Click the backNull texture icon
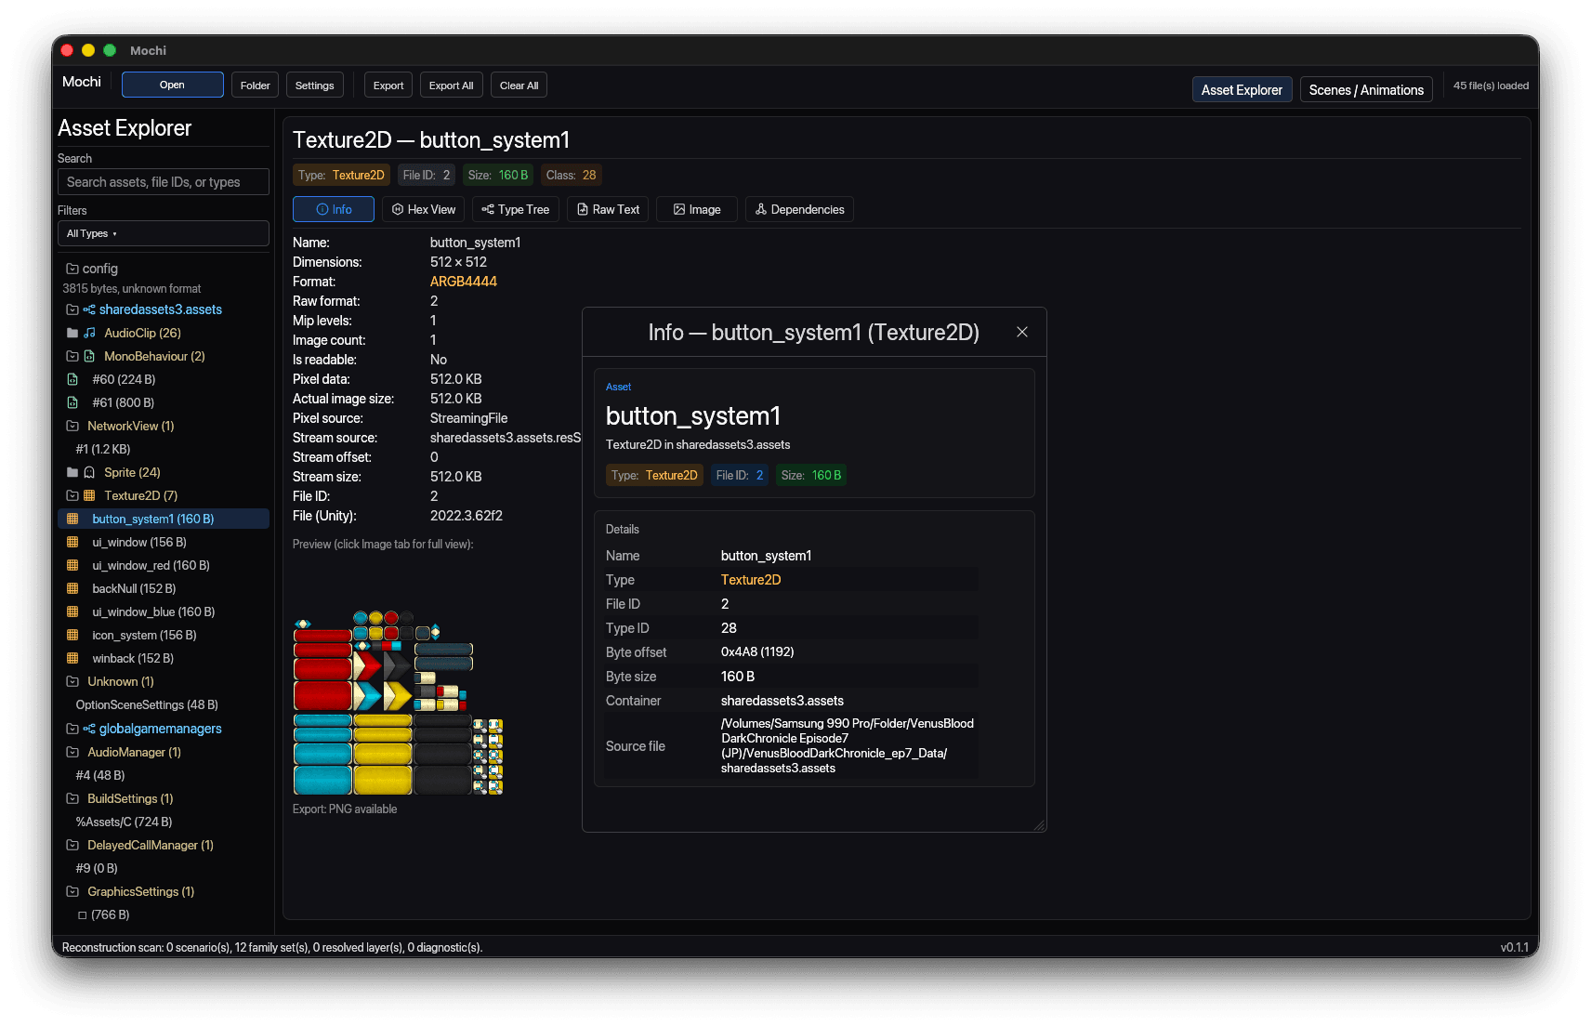This screenshot has height=1026, width=1591. point(72,588)
